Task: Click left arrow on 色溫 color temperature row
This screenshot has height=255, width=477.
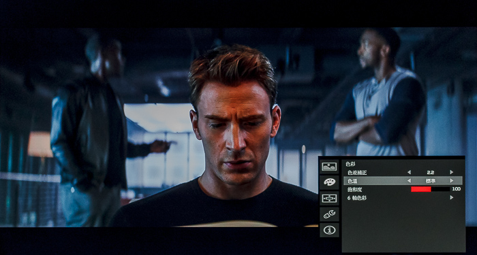Action: [x=409, y=181]
